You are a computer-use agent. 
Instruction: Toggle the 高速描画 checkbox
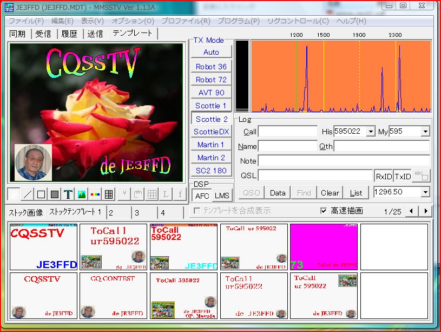[324, 211]
